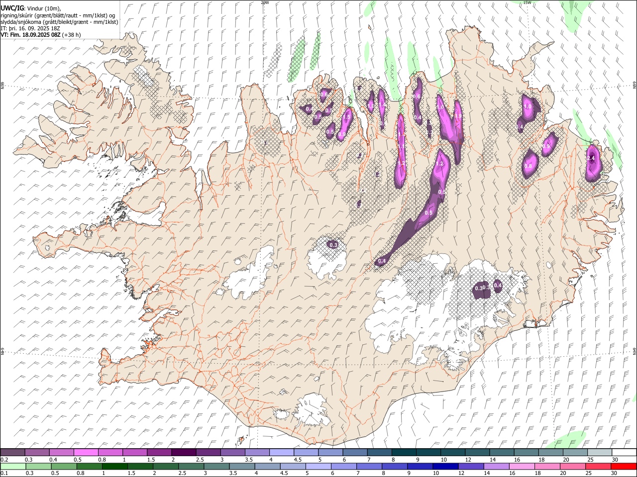Image resolution: width=637 pixels, height=477 pixels.
Task: Click the '20W' longitude label
Action: pyautogui.click(x=265, y=2)
